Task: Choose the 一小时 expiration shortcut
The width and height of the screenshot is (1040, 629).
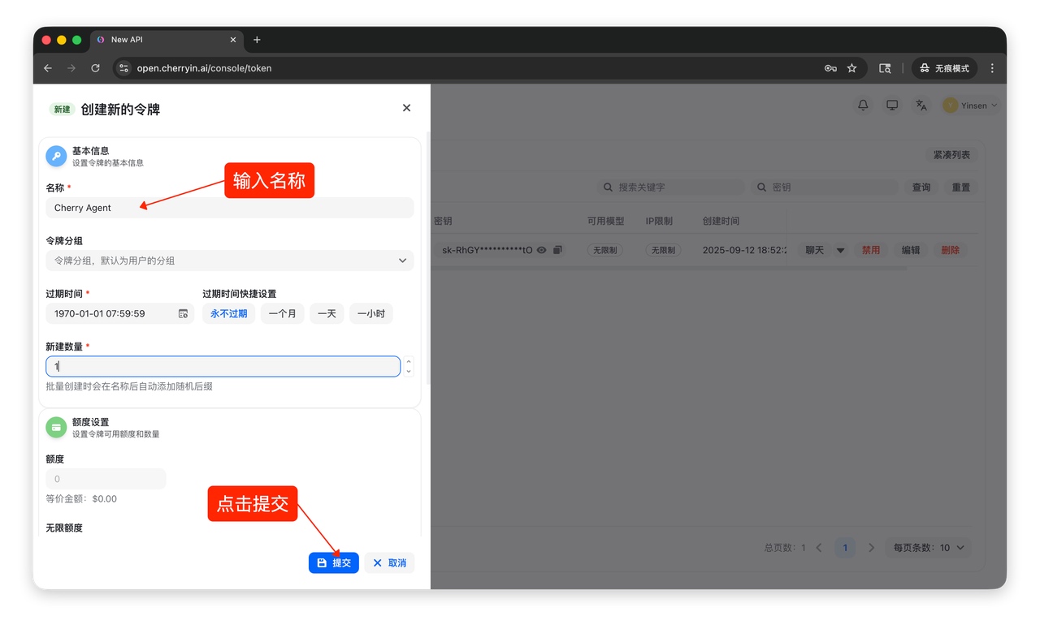Action: click(x=370, y=313)
